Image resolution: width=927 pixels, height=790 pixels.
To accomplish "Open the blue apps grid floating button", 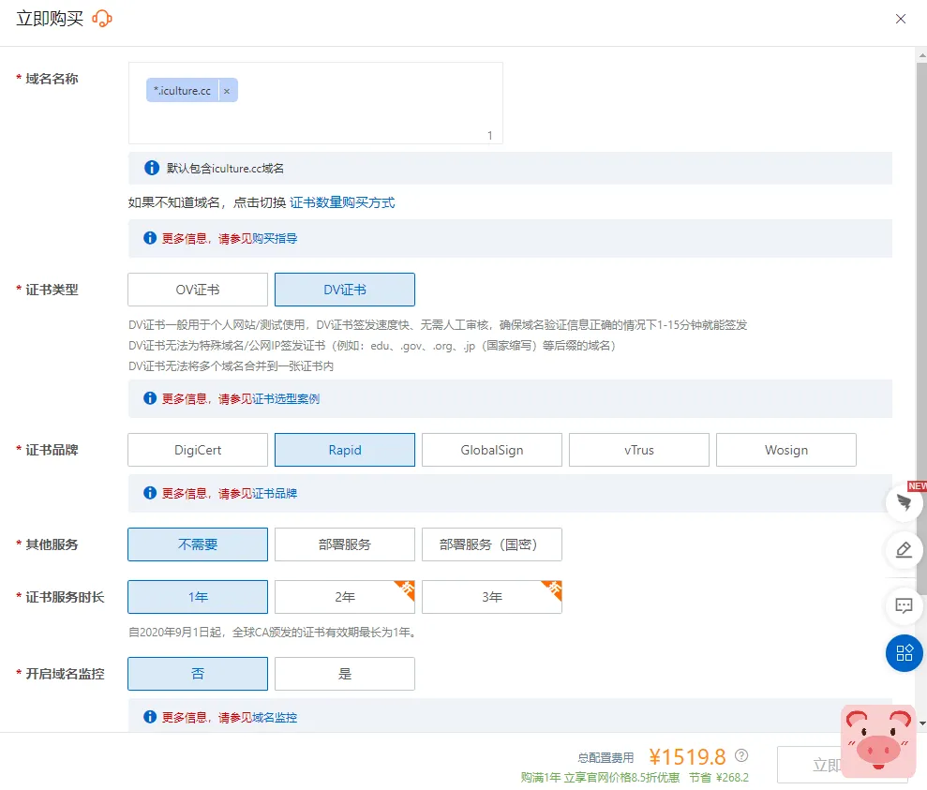I will tap(904, 653).
